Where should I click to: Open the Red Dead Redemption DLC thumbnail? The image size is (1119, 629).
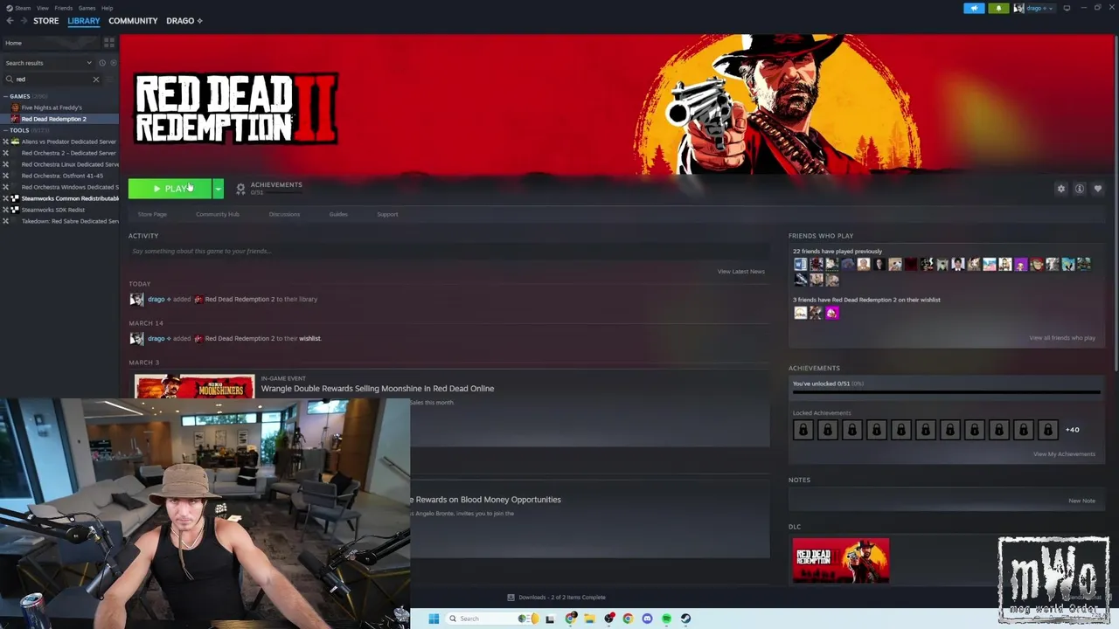point(841,561)
